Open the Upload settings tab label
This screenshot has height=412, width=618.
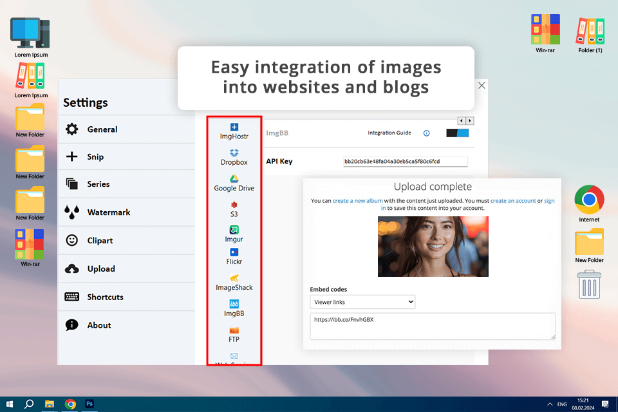tap(101, 269)
